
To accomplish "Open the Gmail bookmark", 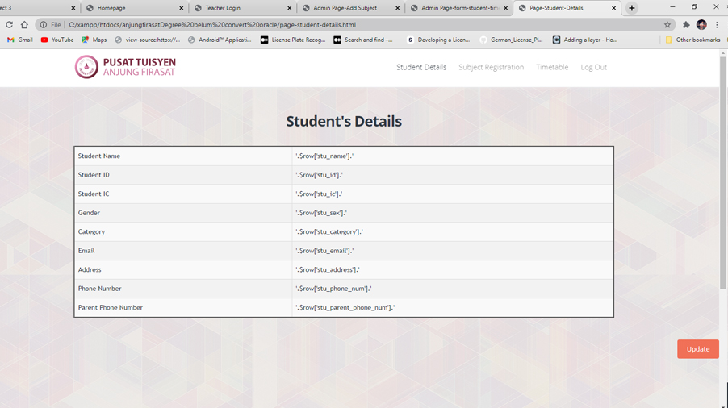I will 20,40.
